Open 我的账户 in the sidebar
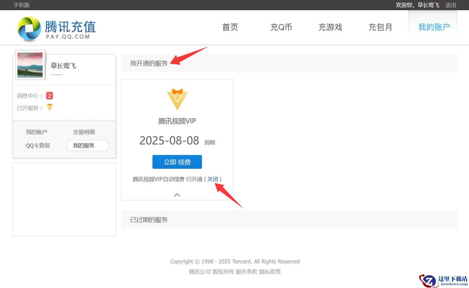This screenshot has height=288, width=469. pos(37,132)
